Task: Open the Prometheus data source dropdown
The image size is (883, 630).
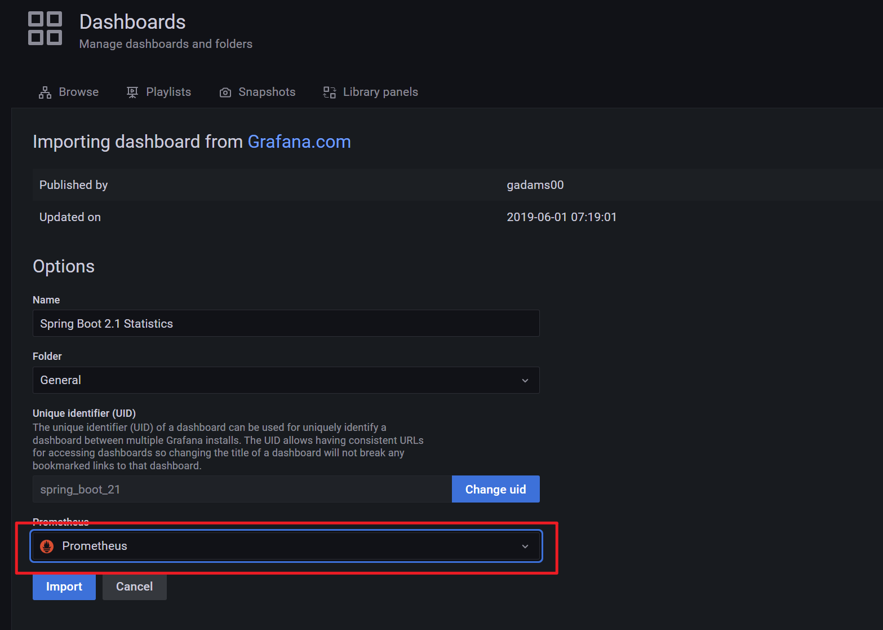Action: click(x=286, y=546)
